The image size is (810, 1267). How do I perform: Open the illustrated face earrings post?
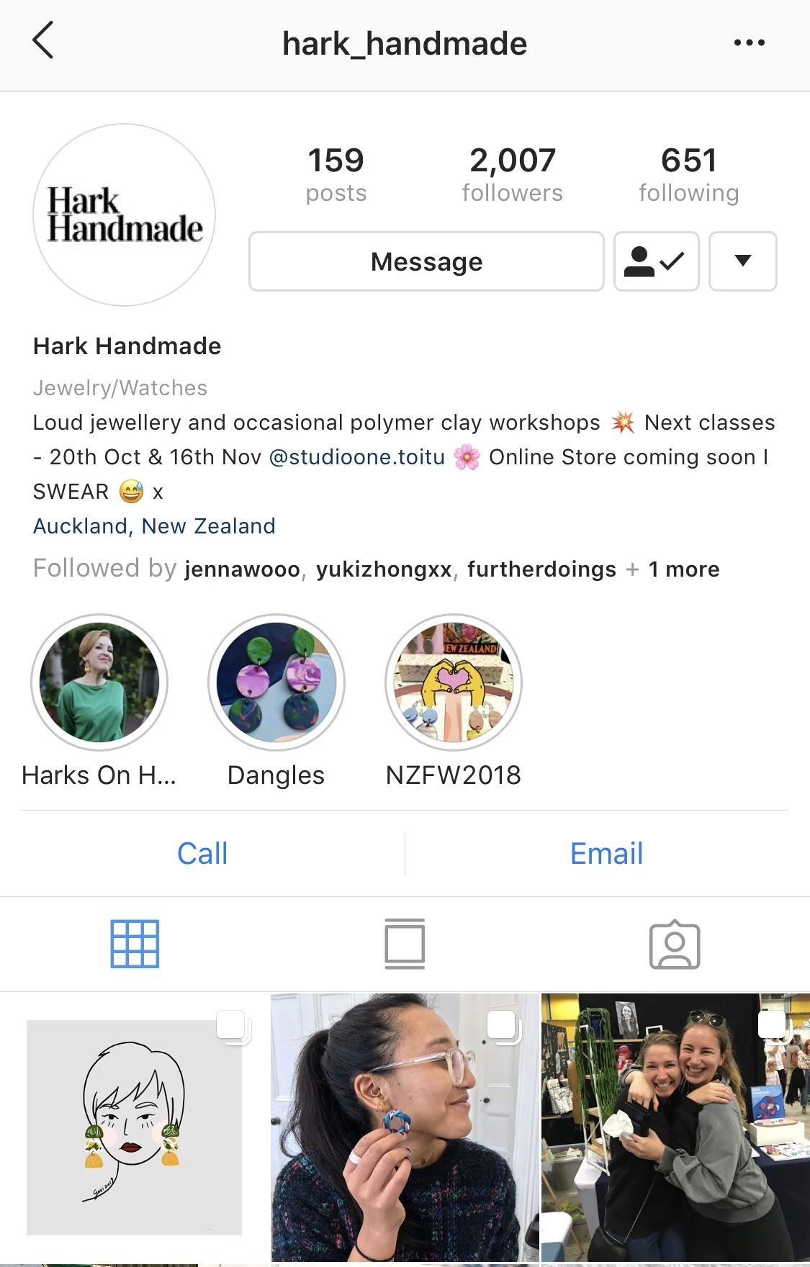(x=134, y=1127)
